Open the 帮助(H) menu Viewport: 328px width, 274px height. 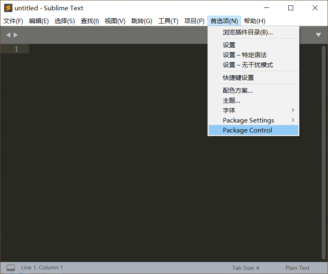(x=255, y=21)
